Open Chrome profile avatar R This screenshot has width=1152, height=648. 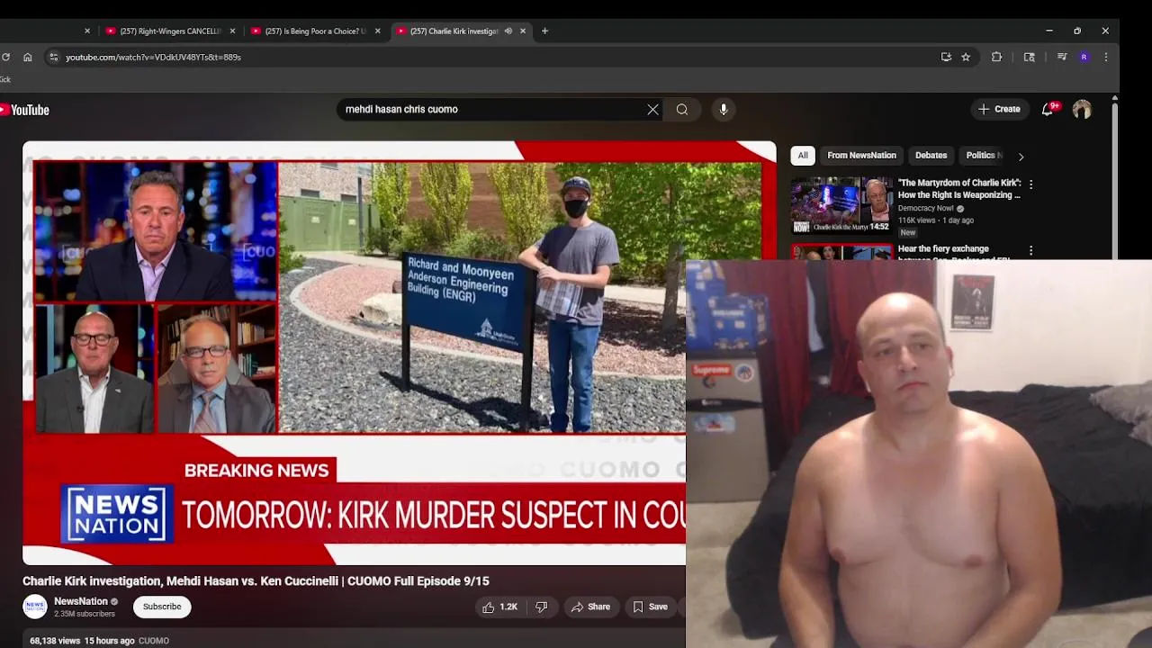pos(1084,57)
